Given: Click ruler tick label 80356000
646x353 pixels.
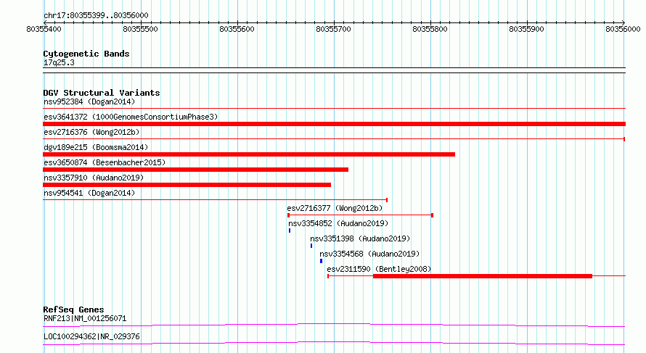Looking at the screenshot, I should pos(623,29).
